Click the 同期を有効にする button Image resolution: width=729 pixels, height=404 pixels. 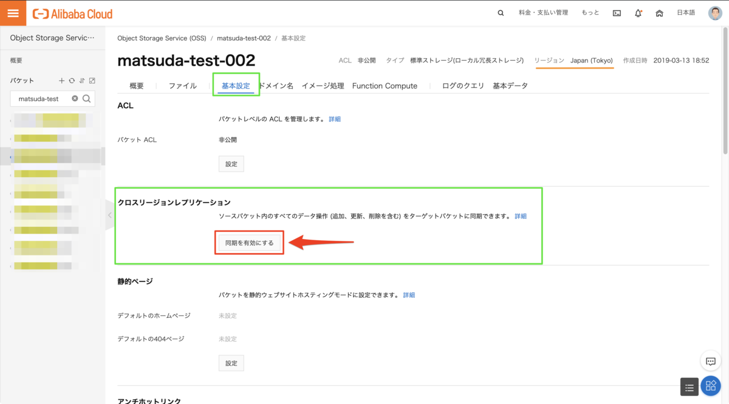pyautogui.click(x=250, y=243)
